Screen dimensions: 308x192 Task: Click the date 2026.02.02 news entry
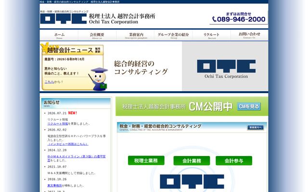(57, 130)
